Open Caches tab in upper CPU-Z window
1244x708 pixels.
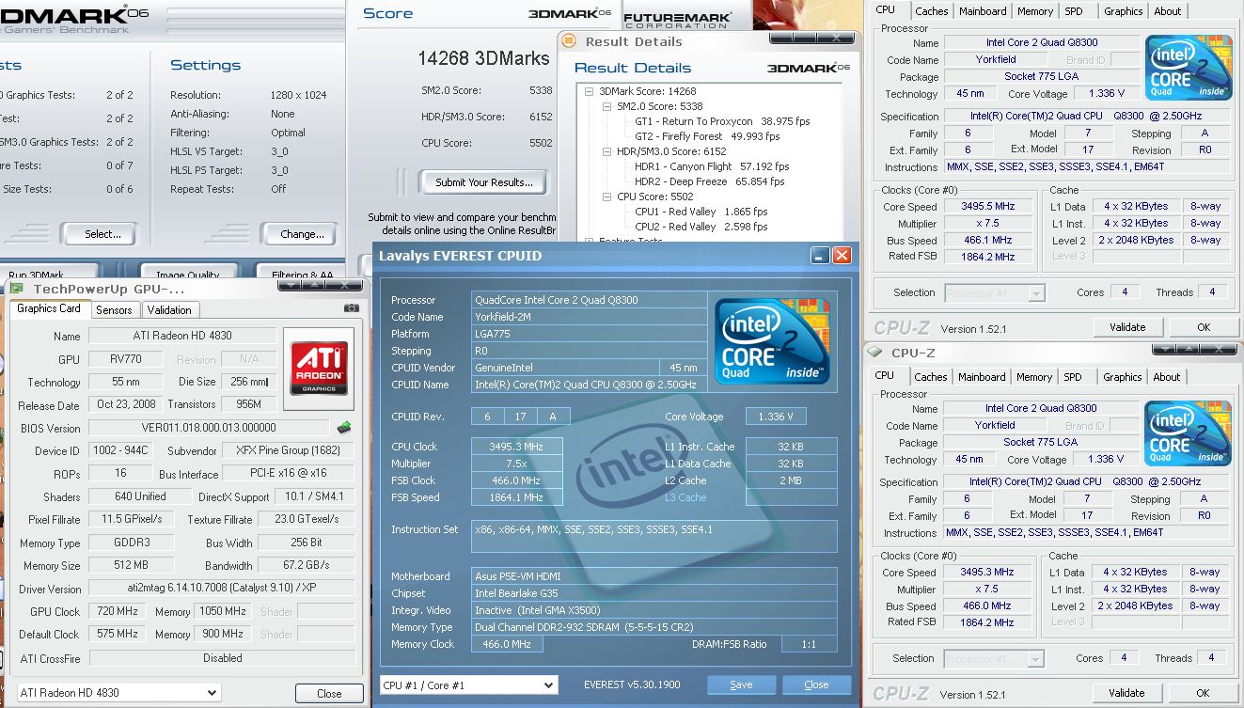click(x=932, y=11)
